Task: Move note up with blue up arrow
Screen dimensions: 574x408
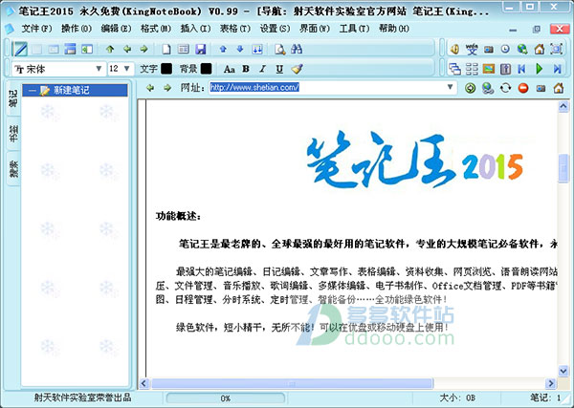Action: click(x=223, y=49)
